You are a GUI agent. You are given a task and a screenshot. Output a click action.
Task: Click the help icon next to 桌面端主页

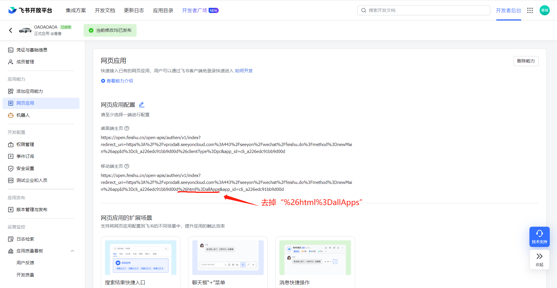tap(127, 128)
